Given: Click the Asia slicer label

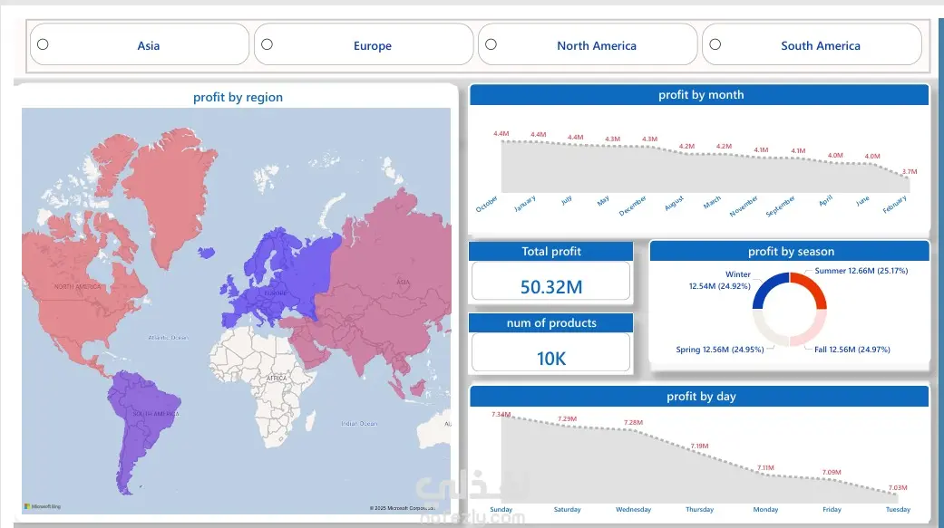Looking at the screenshot, I should click(x=148, y=45).
